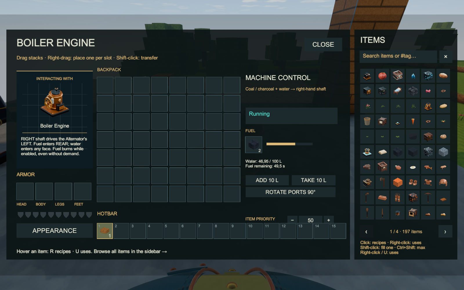Select the Head armor slot
Screen dimensions: 464x290
(25, 191)
